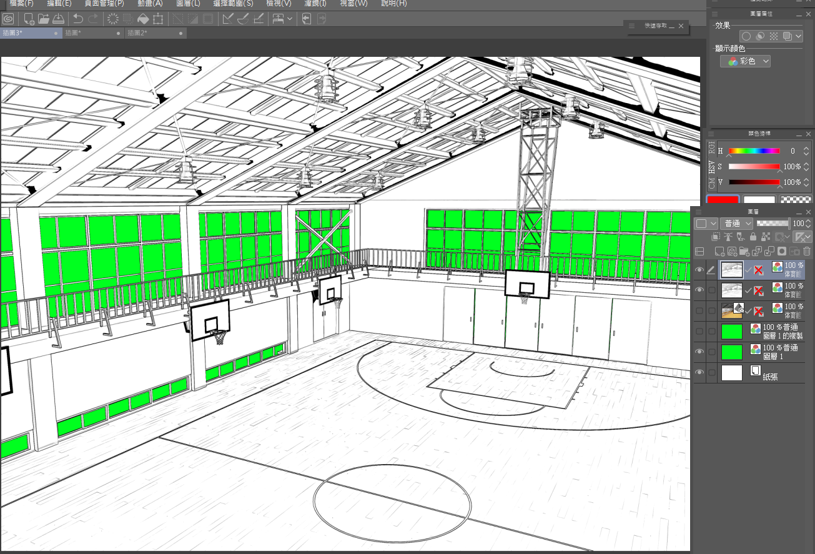
Task: Open the display frame toolbar dropdown arrow
Action: [290, 19]
